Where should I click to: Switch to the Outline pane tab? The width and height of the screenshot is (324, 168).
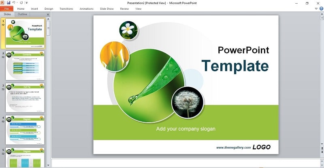point(22,14)
